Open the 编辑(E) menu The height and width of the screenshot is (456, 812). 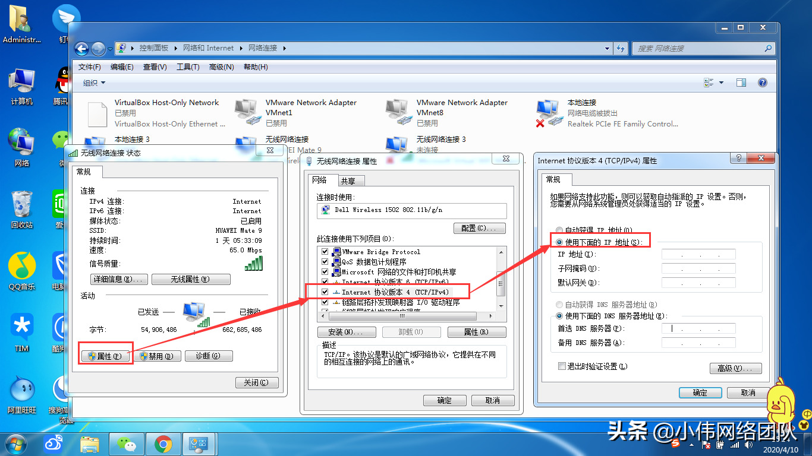(122, 67)
